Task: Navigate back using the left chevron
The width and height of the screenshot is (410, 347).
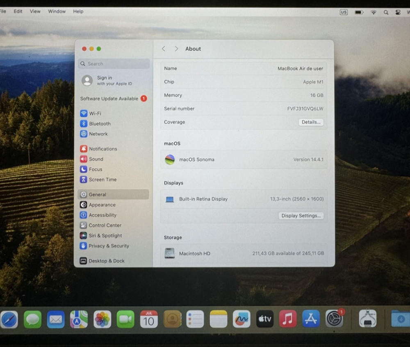Action: [164, 49]
